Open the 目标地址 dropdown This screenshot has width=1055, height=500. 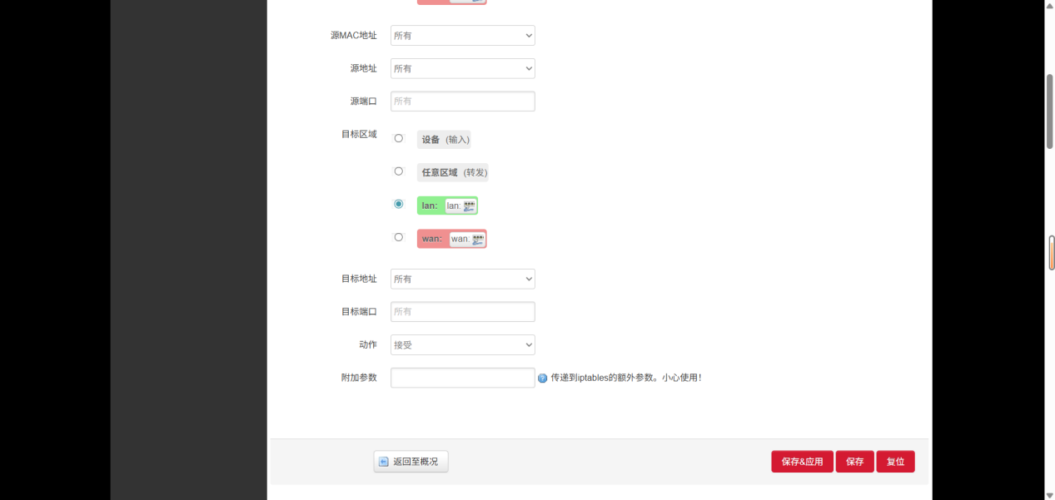462,279
